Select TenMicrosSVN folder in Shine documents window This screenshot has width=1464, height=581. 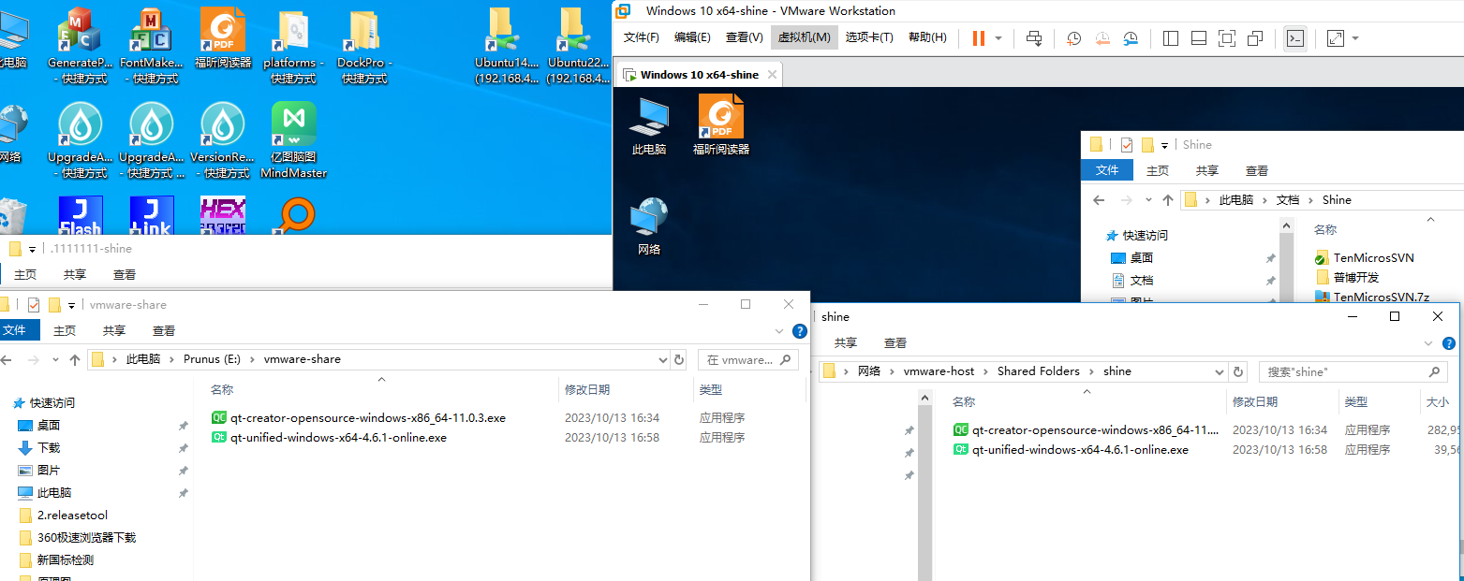point(1364,257)
